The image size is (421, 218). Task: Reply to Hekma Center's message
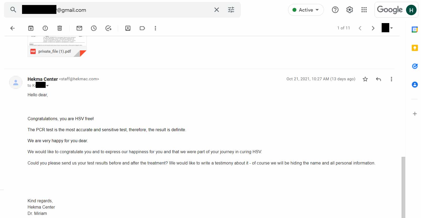click(378, 79)
